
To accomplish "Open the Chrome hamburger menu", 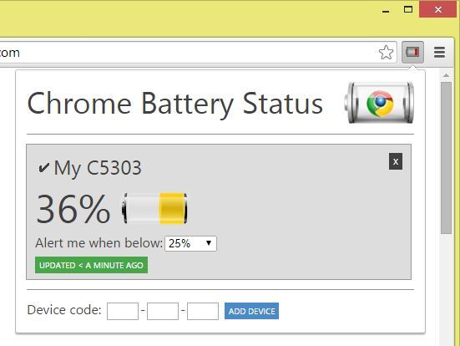I will [x=439, y=53].
